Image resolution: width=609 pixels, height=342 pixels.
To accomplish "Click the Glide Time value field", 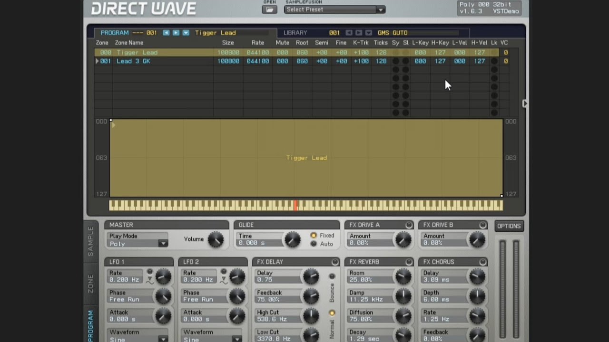I will tap(259, 243).
